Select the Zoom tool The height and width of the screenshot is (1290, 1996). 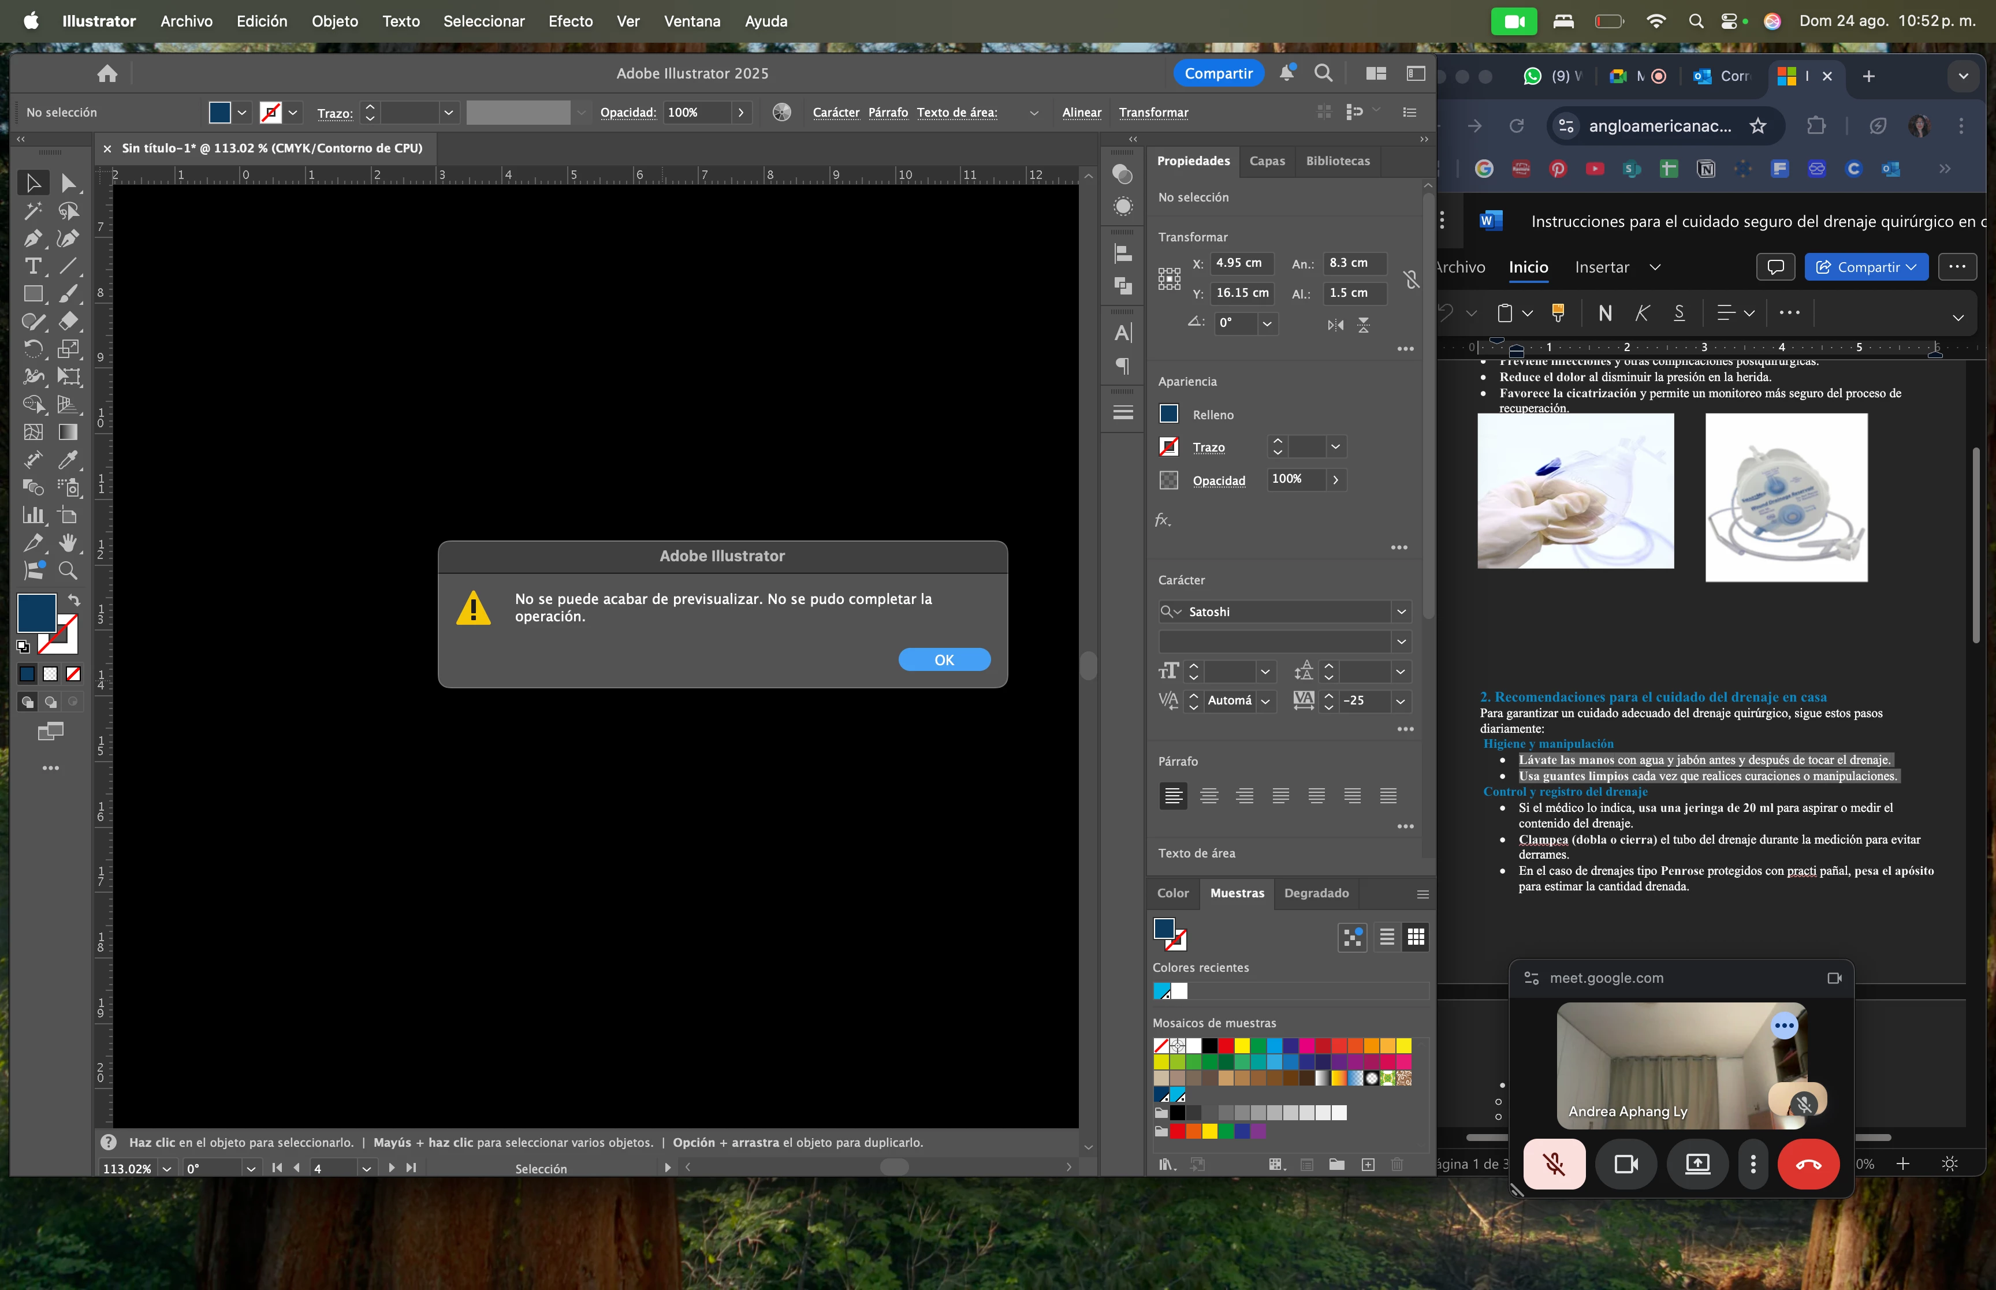(68, 571)
